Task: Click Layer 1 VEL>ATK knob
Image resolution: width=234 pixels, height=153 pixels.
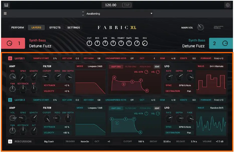Action: click(x=146, y=72)
